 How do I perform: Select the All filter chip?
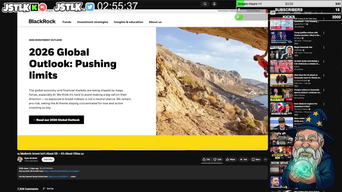(273, 13)
